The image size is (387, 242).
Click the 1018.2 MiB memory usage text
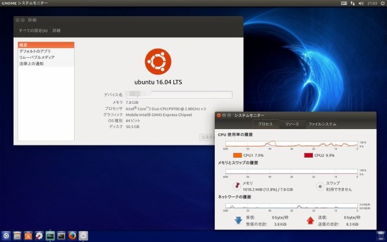tap(268, 189)
